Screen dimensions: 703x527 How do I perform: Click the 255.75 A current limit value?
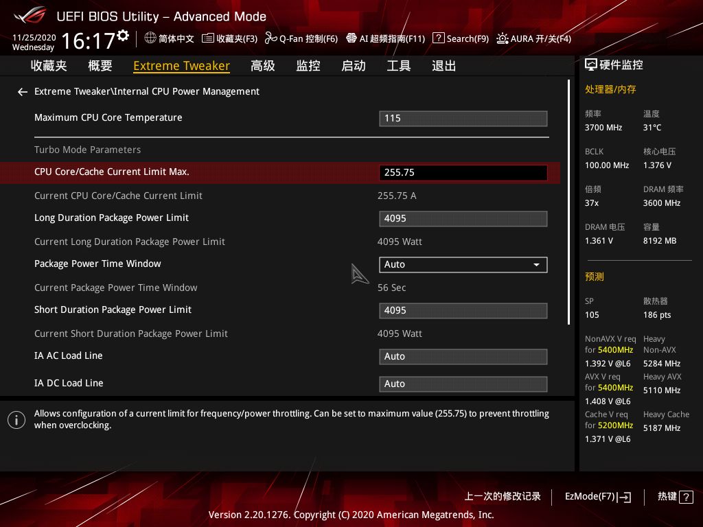[x=397, y=196]
